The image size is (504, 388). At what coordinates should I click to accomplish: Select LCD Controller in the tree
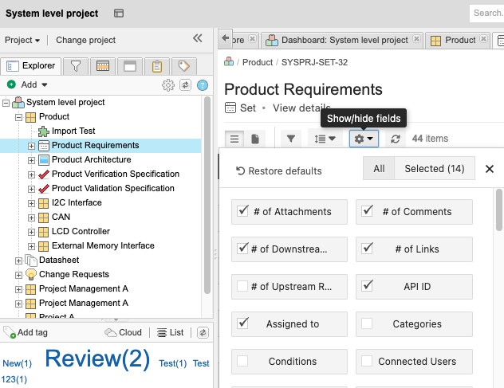82,232
